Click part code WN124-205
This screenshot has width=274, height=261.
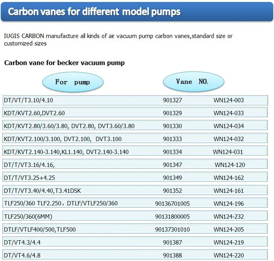229,230
